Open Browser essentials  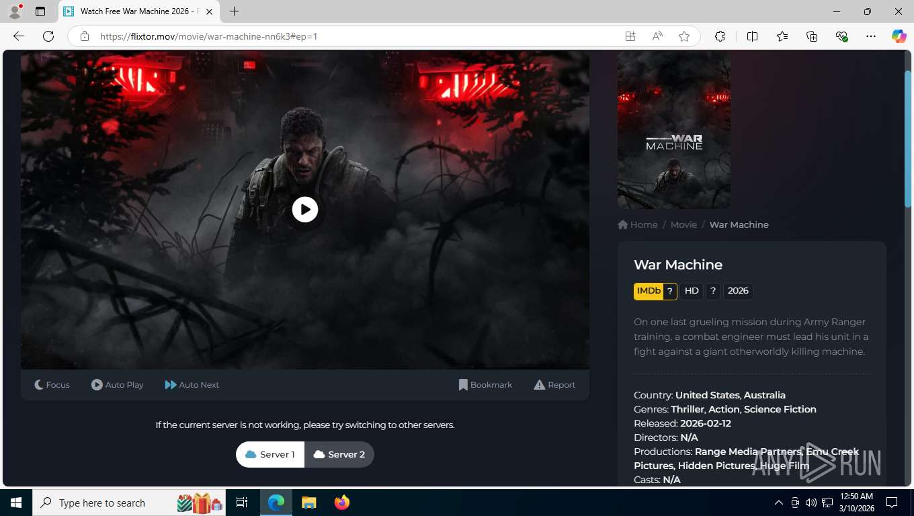[841, 36]
